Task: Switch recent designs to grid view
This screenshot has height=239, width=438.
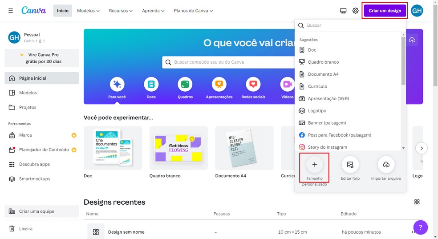Action: 417,202
